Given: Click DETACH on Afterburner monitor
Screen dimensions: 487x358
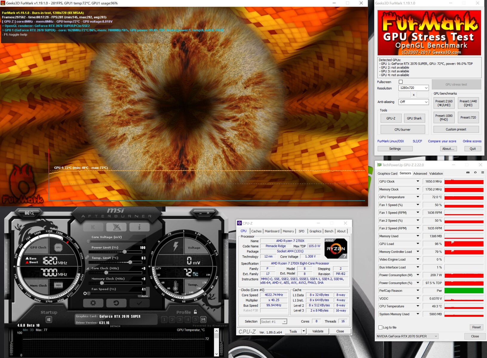Looking at the screenshot, I should click(115, 326).
